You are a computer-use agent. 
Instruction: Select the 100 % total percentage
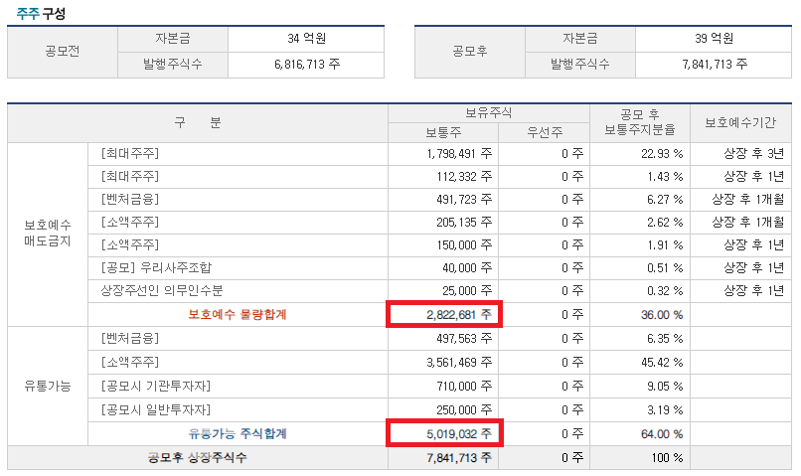(667, 457)
